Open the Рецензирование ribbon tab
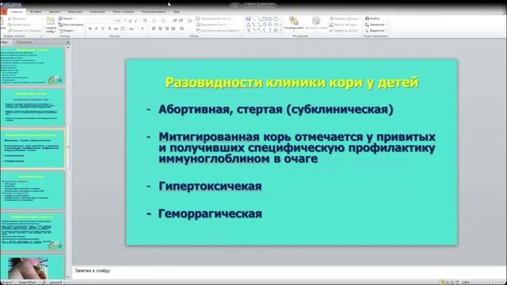Viewport: 507px width, 285px height. pyautogui.click(x=154, y=12)
